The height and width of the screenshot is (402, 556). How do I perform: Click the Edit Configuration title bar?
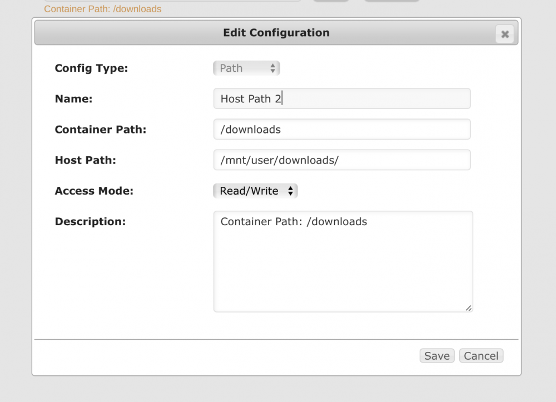tap(276, 33)
